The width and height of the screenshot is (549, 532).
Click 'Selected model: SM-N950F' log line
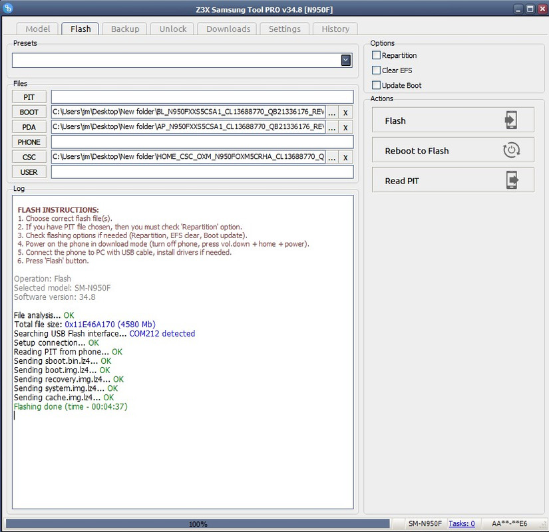pos(63,288)
